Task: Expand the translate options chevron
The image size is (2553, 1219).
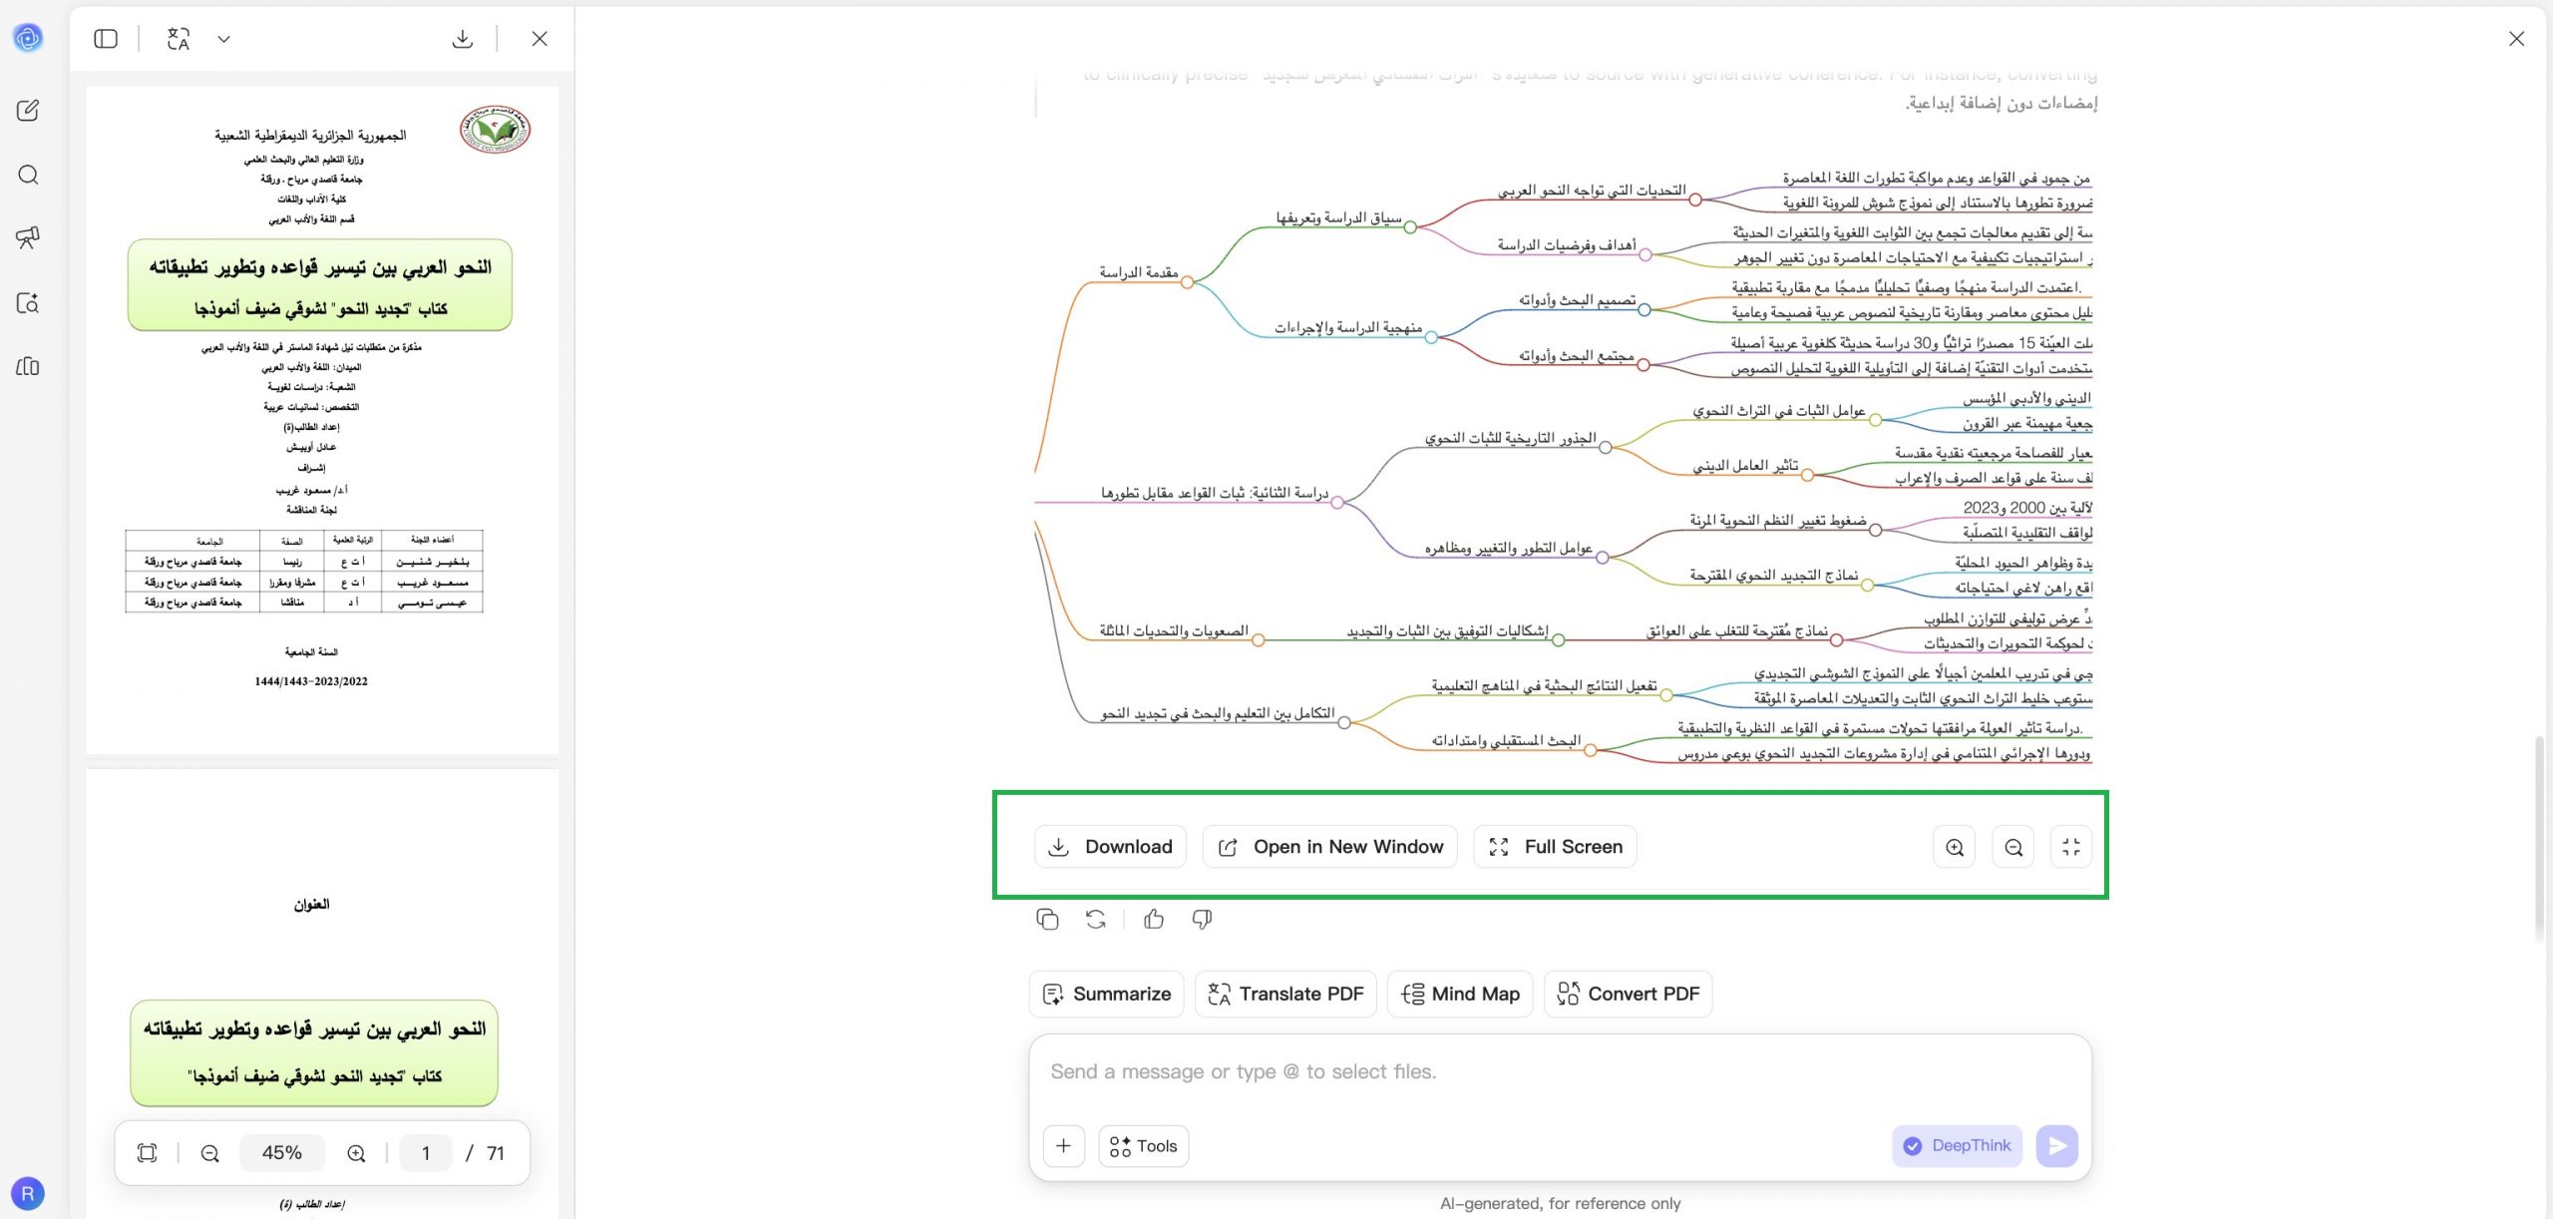Action: [224, 39]
